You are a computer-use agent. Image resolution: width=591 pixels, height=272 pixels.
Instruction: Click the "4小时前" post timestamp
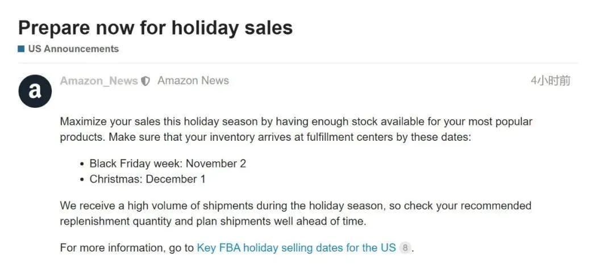550,81
